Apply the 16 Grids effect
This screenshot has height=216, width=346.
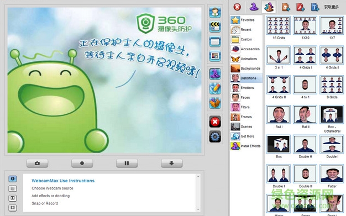click(279, 25)
